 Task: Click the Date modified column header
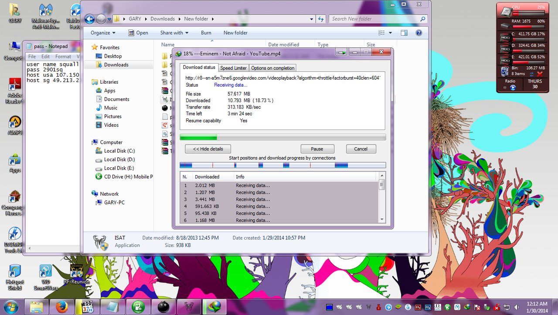click(283, 44)
